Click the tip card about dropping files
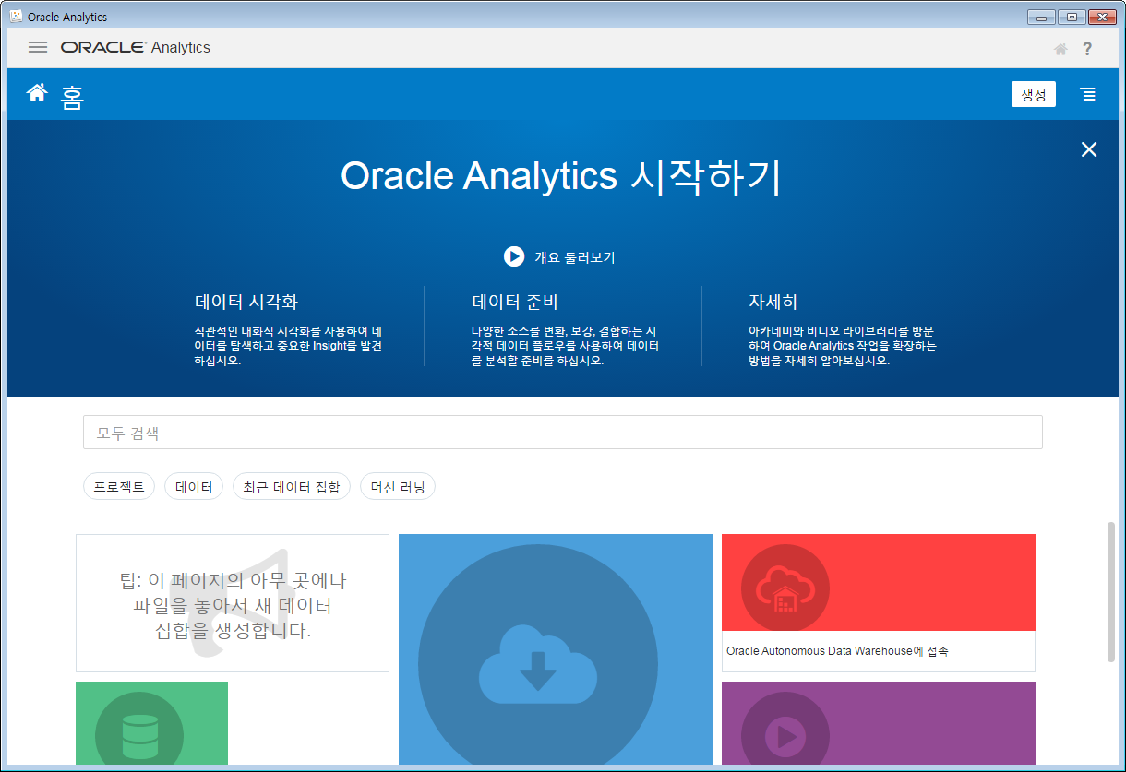This screenshot has height=772, width=1126. point(233,603)
